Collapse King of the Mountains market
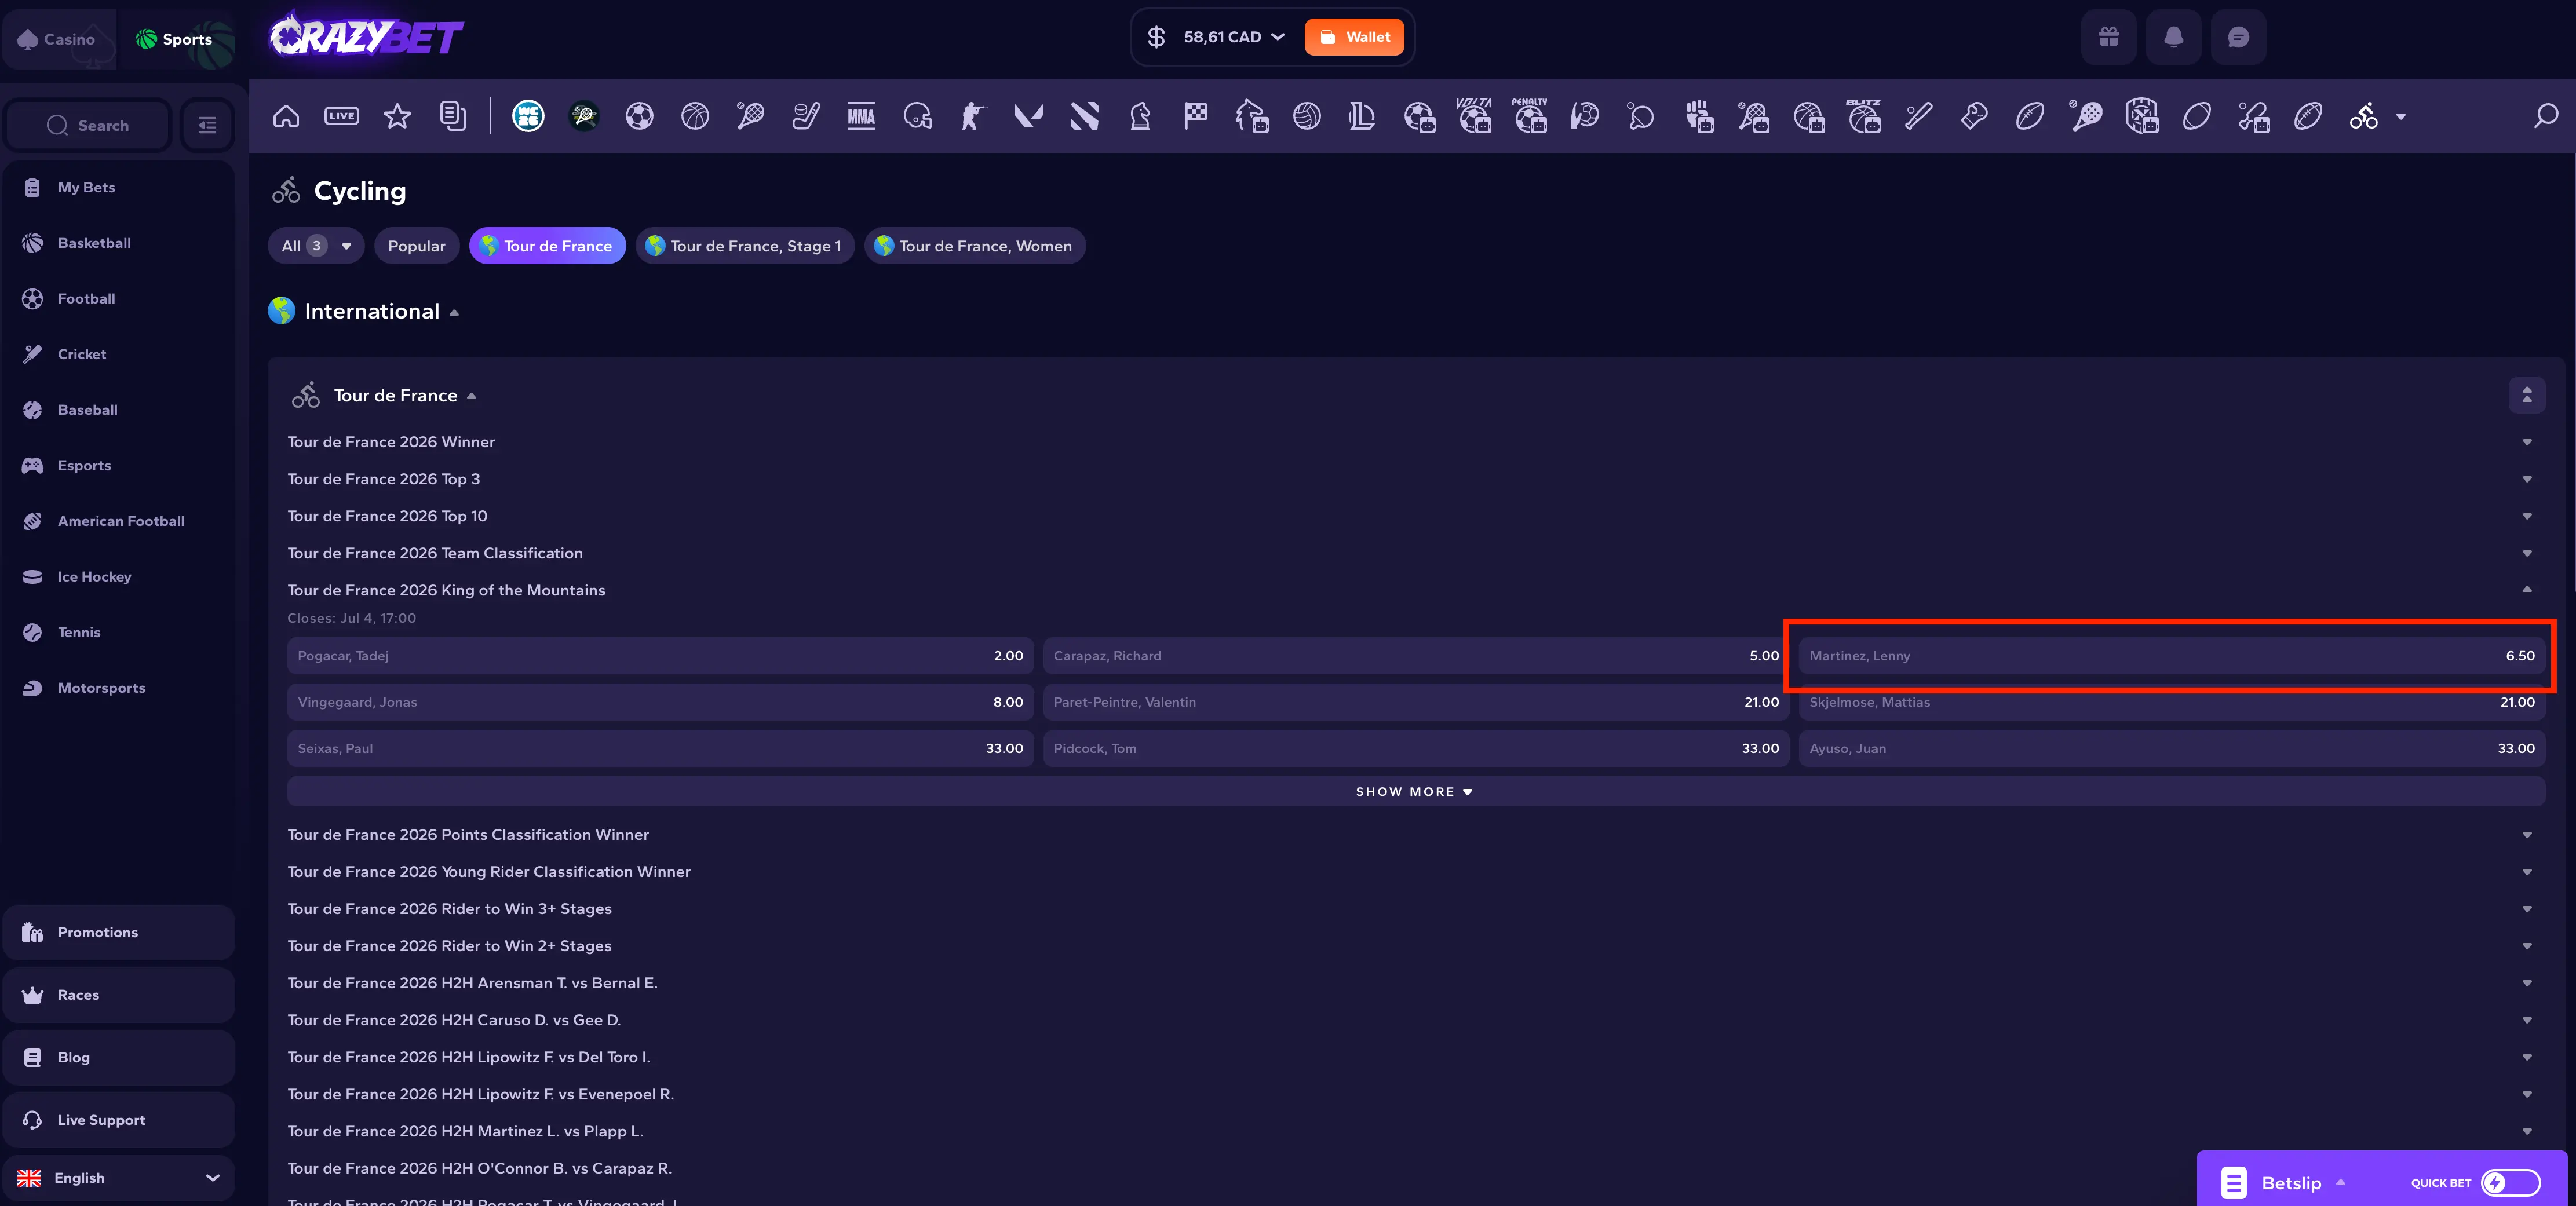The width and height of the screenshot is (2576, 1206). point(2526,589)
